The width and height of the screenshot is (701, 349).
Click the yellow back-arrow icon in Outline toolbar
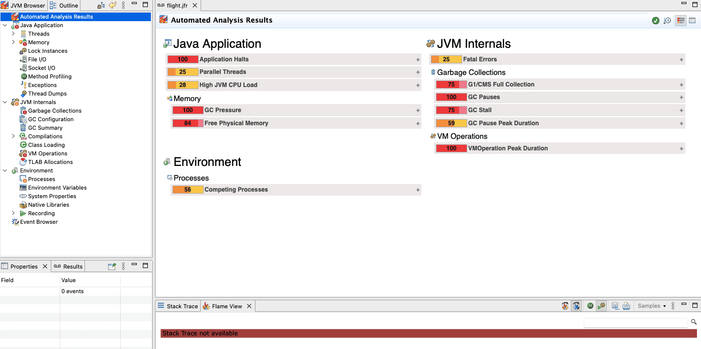click(113, 5)
